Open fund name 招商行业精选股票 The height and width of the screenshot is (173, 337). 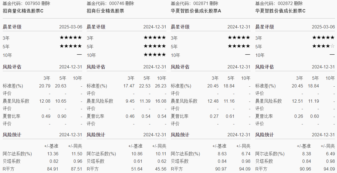point(106,11)
